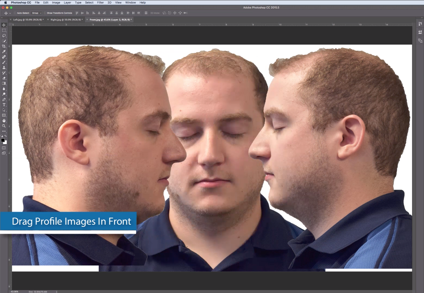424x293 pixels.
Task: Pick the Spot Healing Brush tool
Action: (4, 57)
